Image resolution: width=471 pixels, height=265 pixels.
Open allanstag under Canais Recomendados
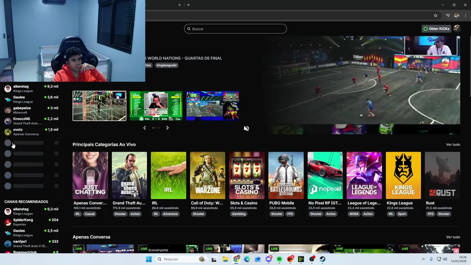click(31, 211)
